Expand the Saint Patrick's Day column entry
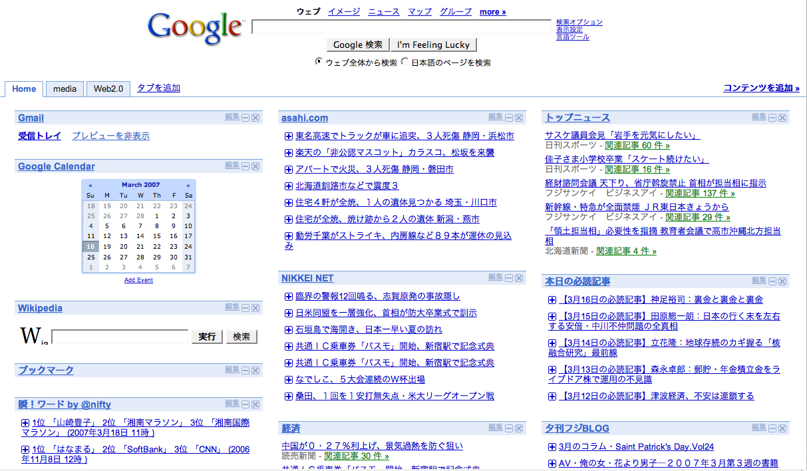This screenshot has height=471, width=807. point(552,447)
